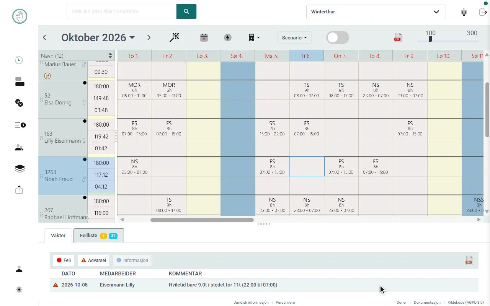The height and width of the screenshot is (306, 490).
Task: Open the Winterthur location dropdown
Action: pos(376,12)
